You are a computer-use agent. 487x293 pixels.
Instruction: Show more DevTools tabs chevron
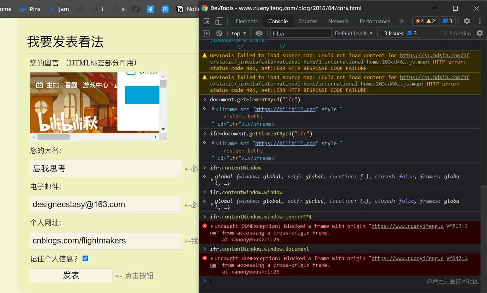402,21
